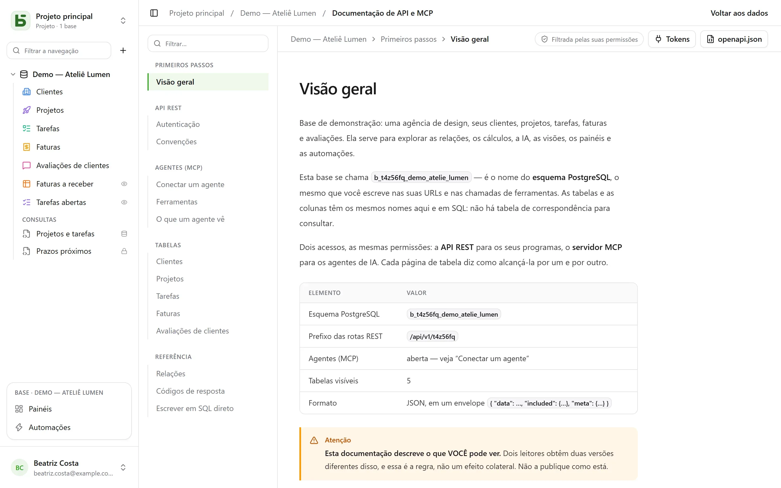Open the Prazos próximos query
The height and width of the screenshot is (488, 781).
(63, 251)
